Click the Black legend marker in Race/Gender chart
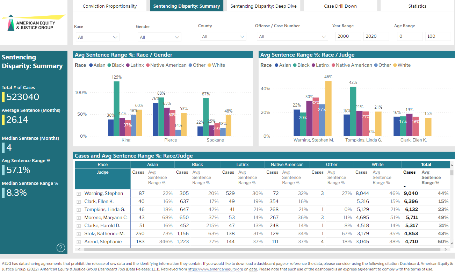455x275 pixels. [109, 65]
